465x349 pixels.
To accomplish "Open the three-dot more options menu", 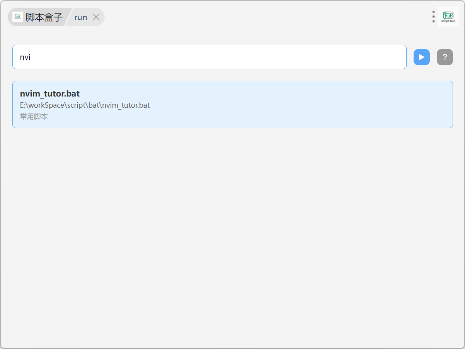I will tap(433, 17).
